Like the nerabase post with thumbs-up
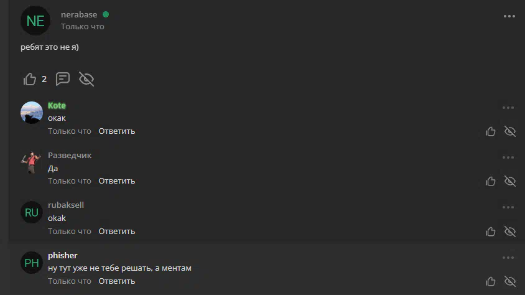The image size is (525, 295). (30, 80)
